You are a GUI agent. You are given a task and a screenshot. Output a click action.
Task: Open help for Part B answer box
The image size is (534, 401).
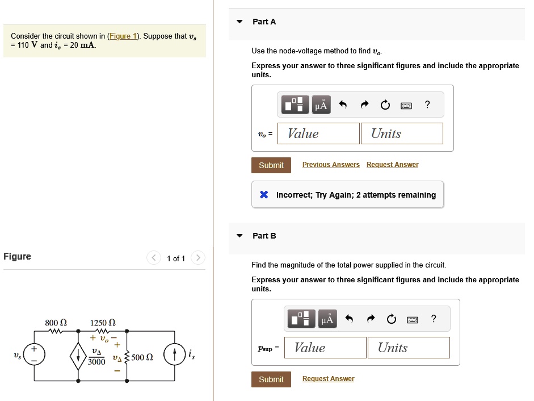click(434, 319)
